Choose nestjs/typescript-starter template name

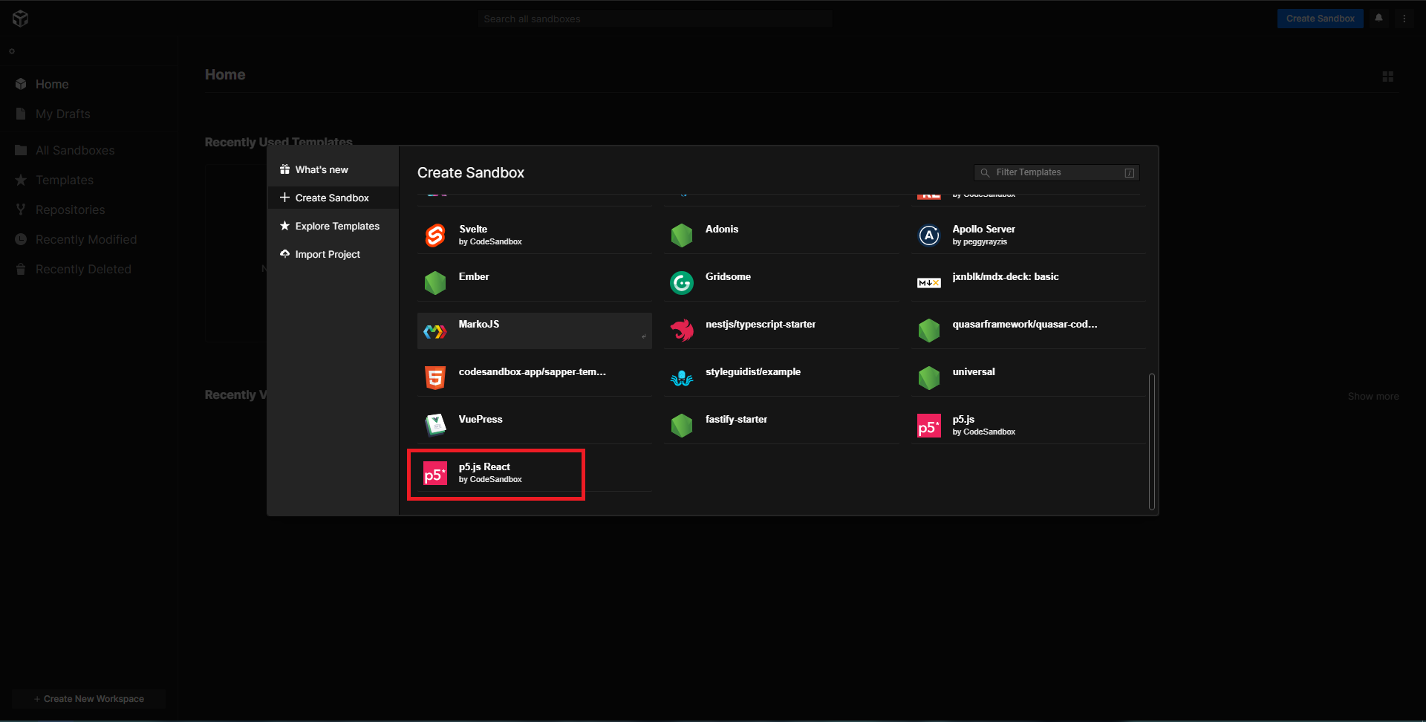761,324
